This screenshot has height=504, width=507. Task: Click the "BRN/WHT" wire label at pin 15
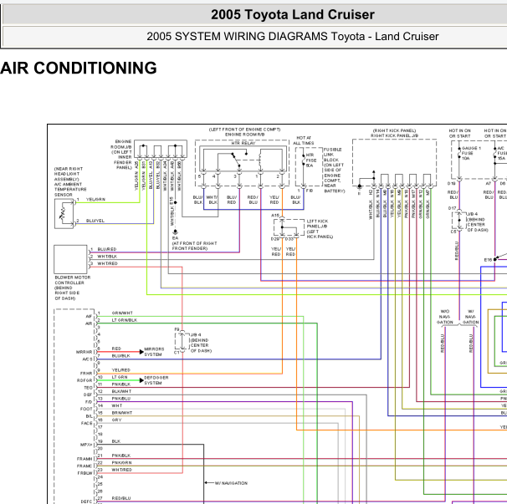[x=122, y=413]
